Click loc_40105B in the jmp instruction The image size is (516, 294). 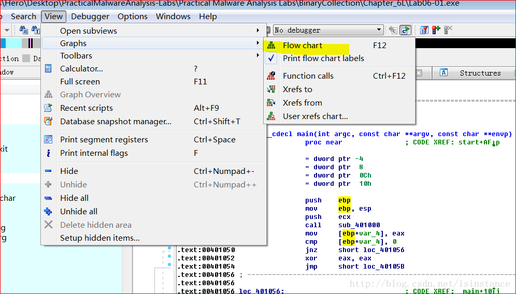384,267
